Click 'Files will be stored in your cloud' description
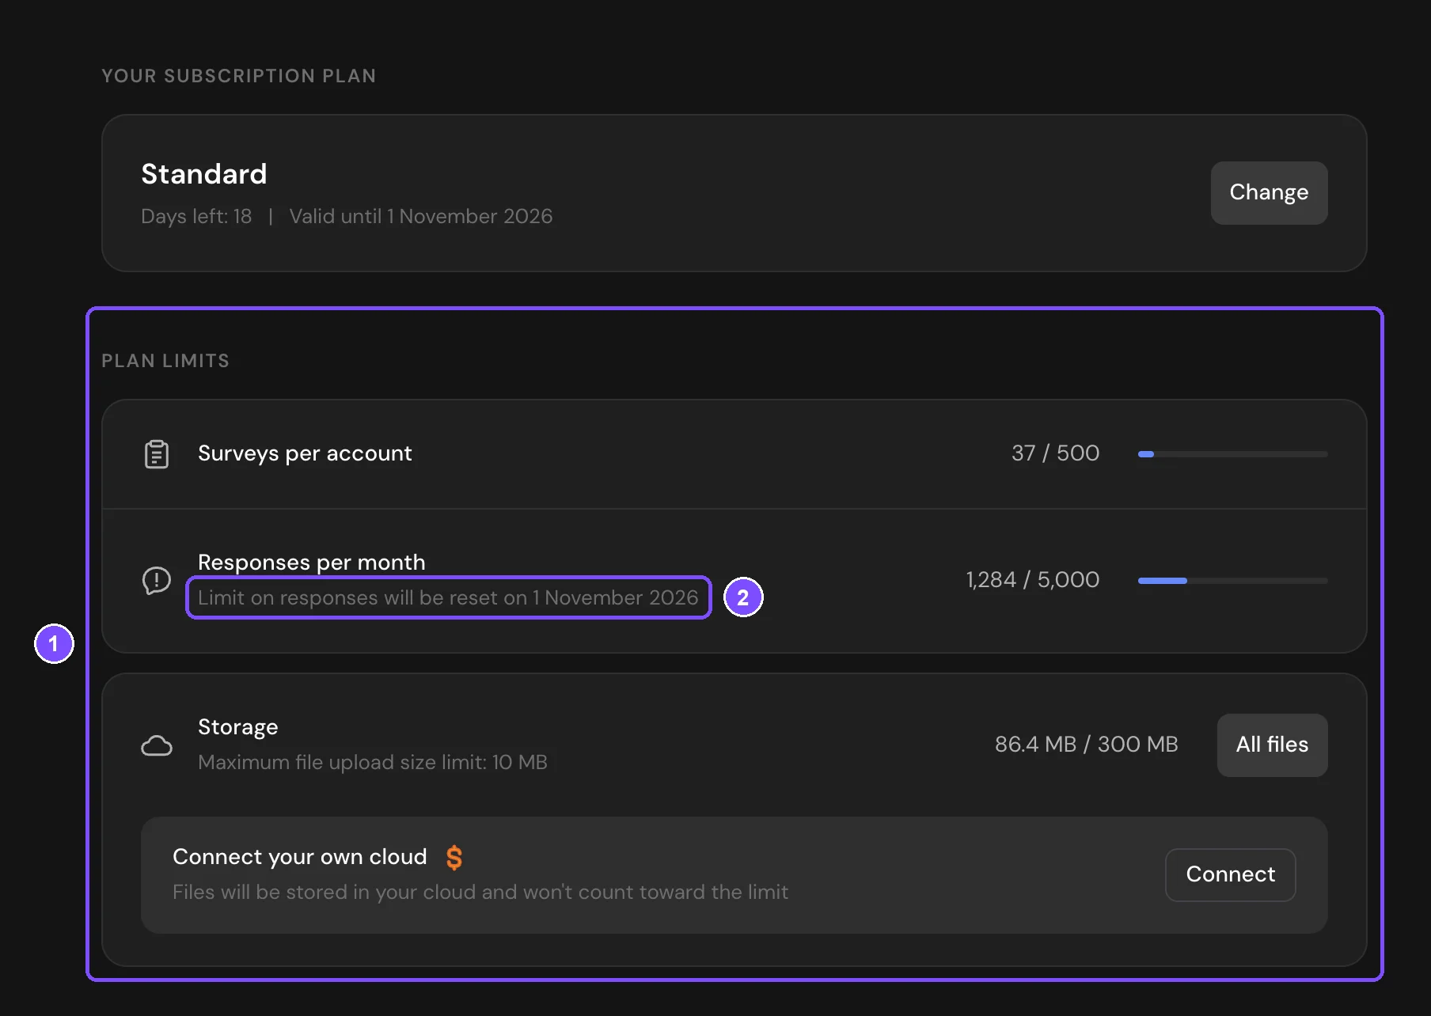 [x=480, y=892]
